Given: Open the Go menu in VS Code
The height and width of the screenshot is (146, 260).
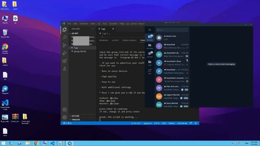Looking at the screenshot, I should click(99, 24).
